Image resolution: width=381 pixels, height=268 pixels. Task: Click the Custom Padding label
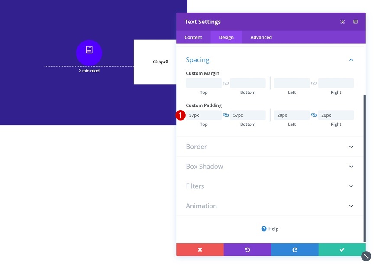203,105
